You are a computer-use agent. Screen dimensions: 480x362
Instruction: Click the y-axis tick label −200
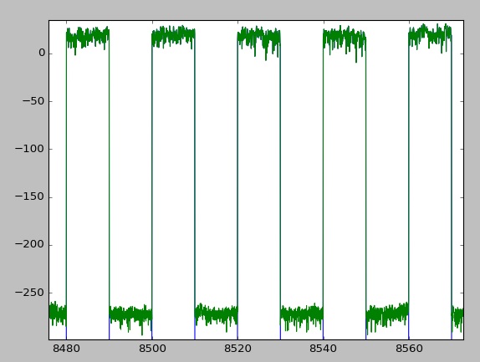[30, 244]
